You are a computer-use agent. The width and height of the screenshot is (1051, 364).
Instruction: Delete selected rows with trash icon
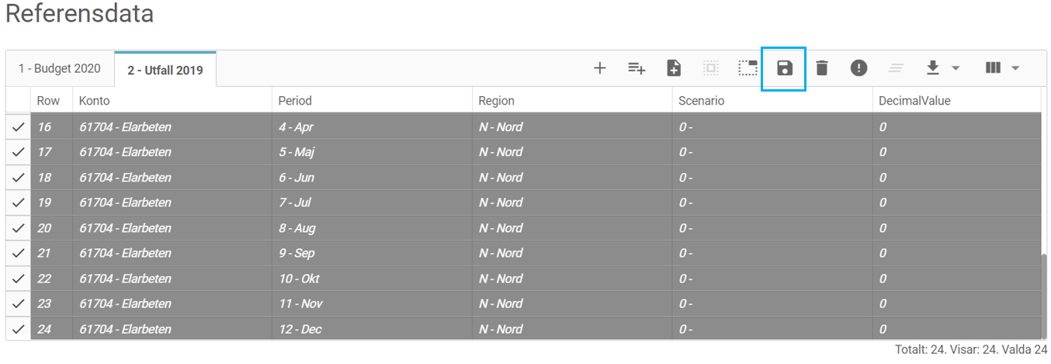[822, 68]
